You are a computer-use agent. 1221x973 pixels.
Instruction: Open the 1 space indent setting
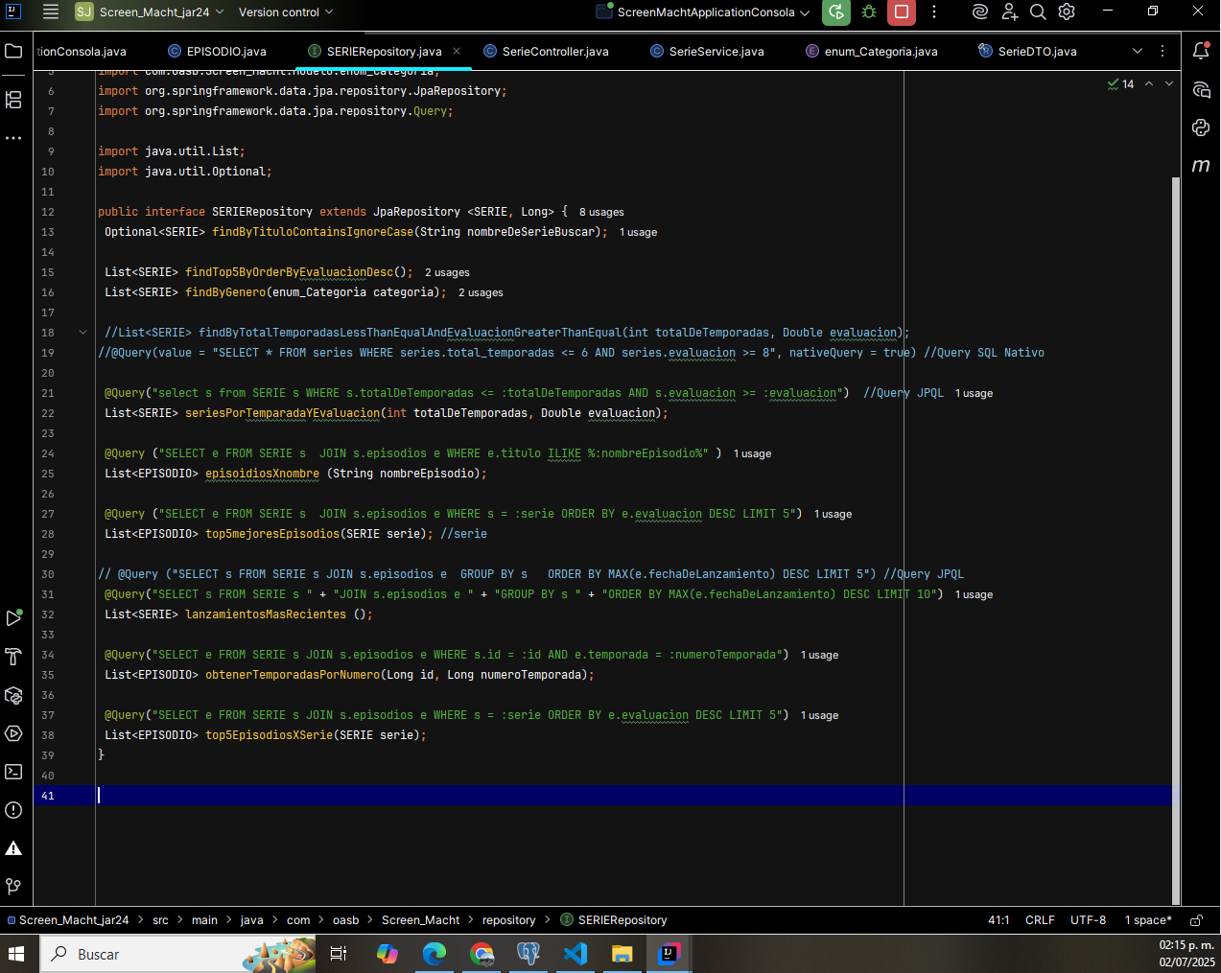(1148, 920)
